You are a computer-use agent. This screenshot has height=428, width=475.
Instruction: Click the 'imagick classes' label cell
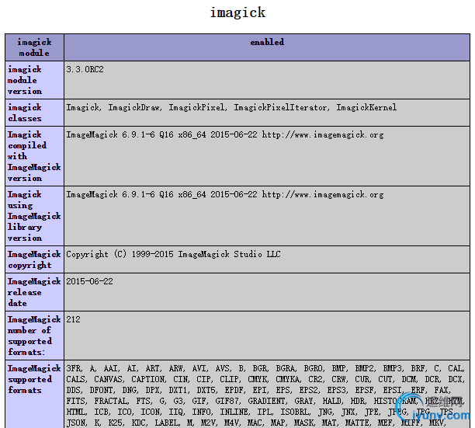(34, 113)
